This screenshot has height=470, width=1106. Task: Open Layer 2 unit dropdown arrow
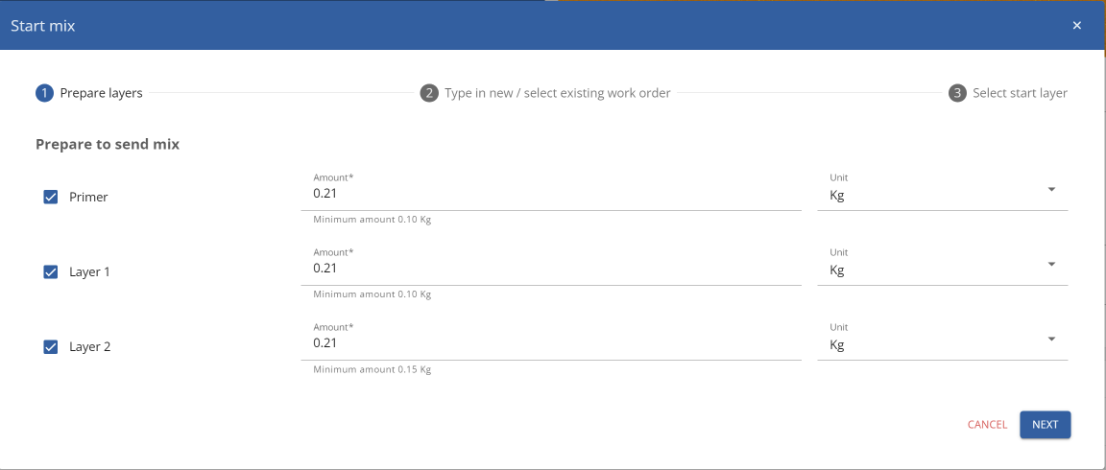[x=1051, y=339]
